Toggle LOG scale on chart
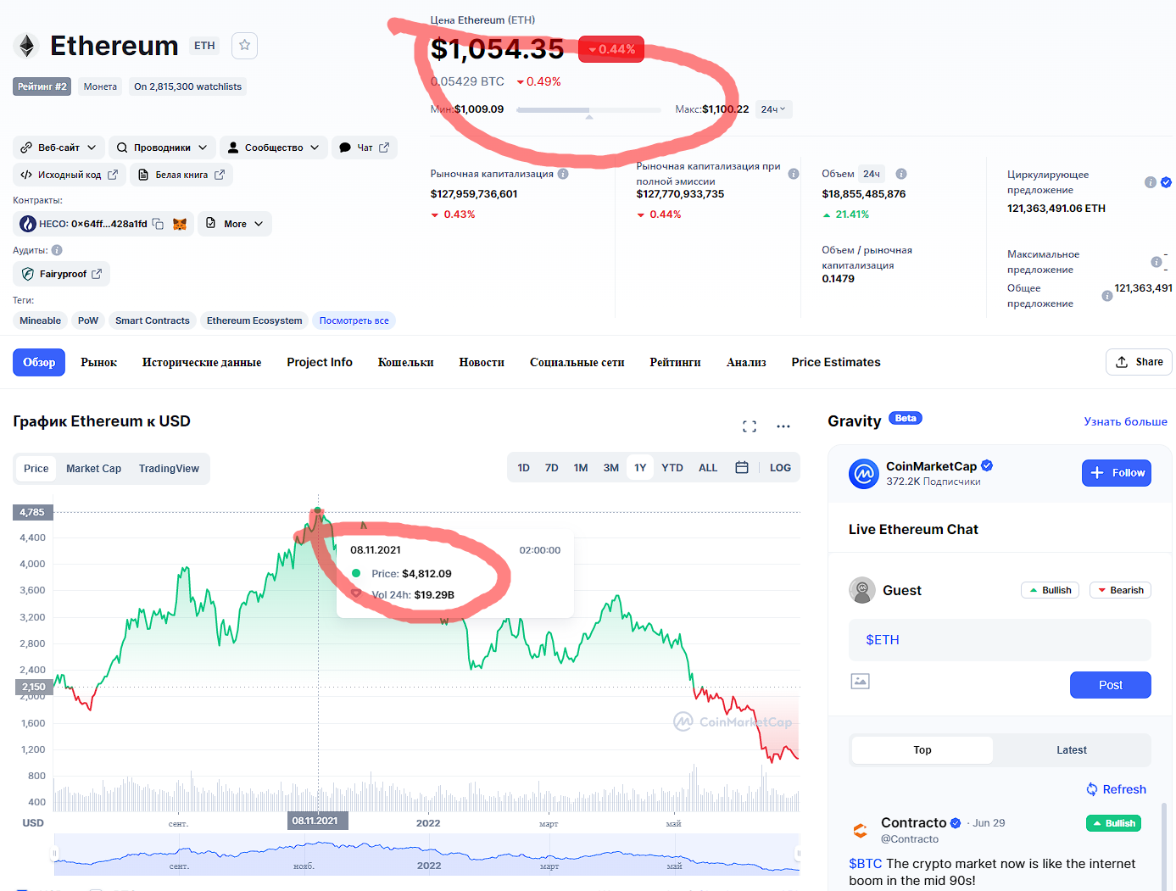Image resolution: width=1176 pixels, height=891 pixels. pyautogui.click(x=780, y=468)
